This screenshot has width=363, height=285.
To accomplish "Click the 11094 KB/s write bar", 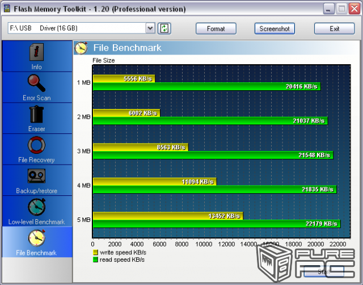I will tap(155, 182).
